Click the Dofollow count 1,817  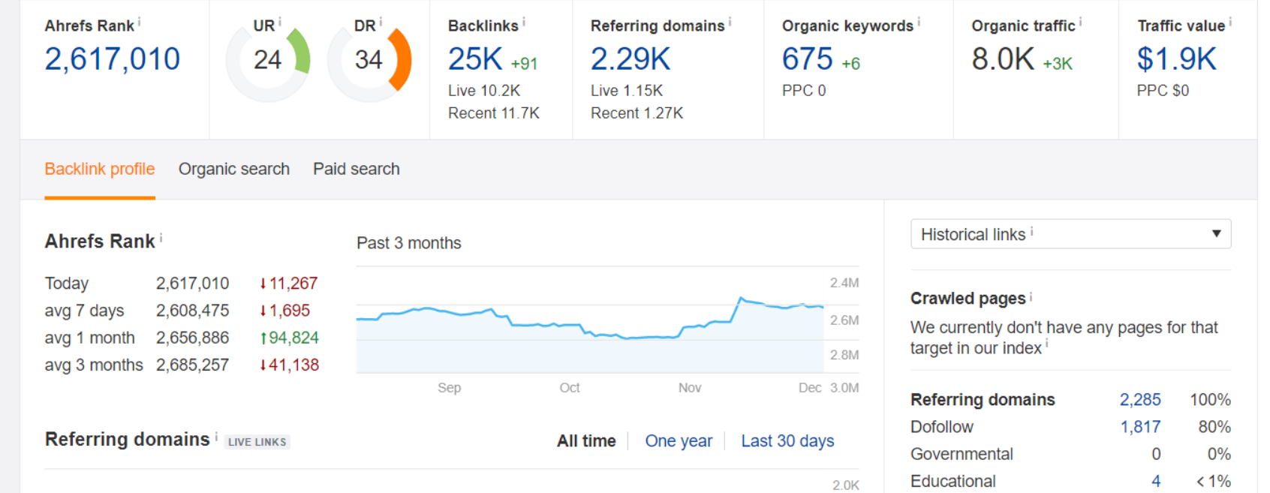[x=1140, y=427]
